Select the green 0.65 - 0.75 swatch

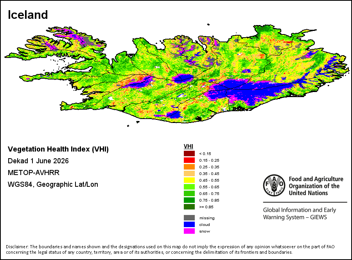coord(189,193)
